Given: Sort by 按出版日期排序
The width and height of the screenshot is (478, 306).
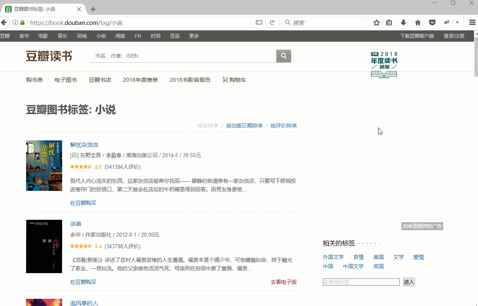Looking at the screenshot, I should tap(244, 126).
